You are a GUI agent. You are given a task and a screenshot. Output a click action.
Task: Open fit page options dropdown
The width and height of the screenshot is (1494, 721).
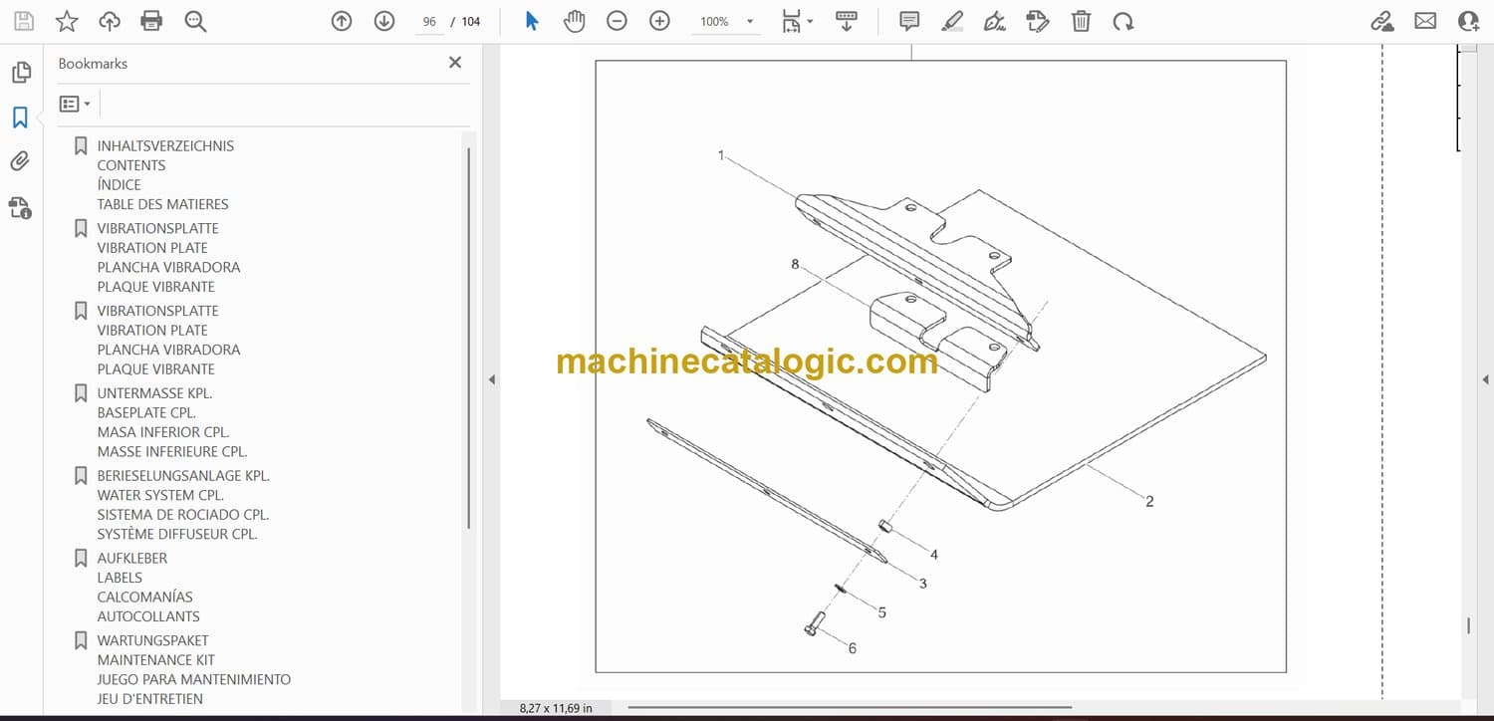pos(797,21)
